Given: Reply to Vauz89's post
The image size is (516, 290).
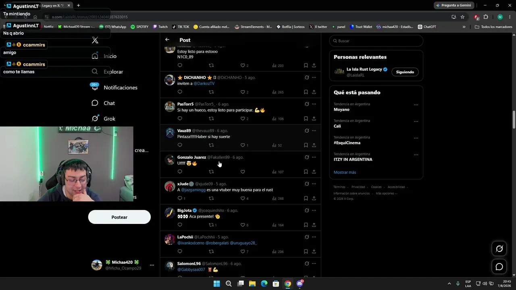Looking at the screenshot, I should pos(180,145).
